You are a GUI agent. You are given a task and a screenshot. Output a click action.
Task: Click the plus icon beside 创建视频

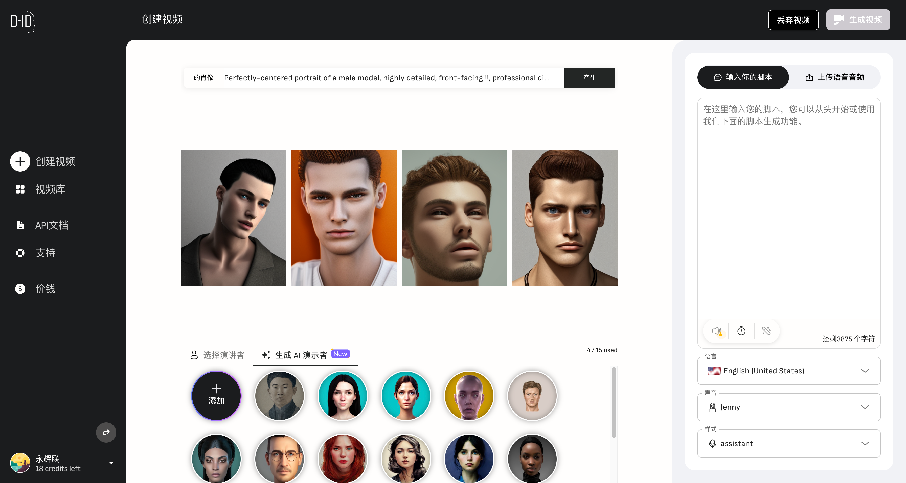coord(20,161)
